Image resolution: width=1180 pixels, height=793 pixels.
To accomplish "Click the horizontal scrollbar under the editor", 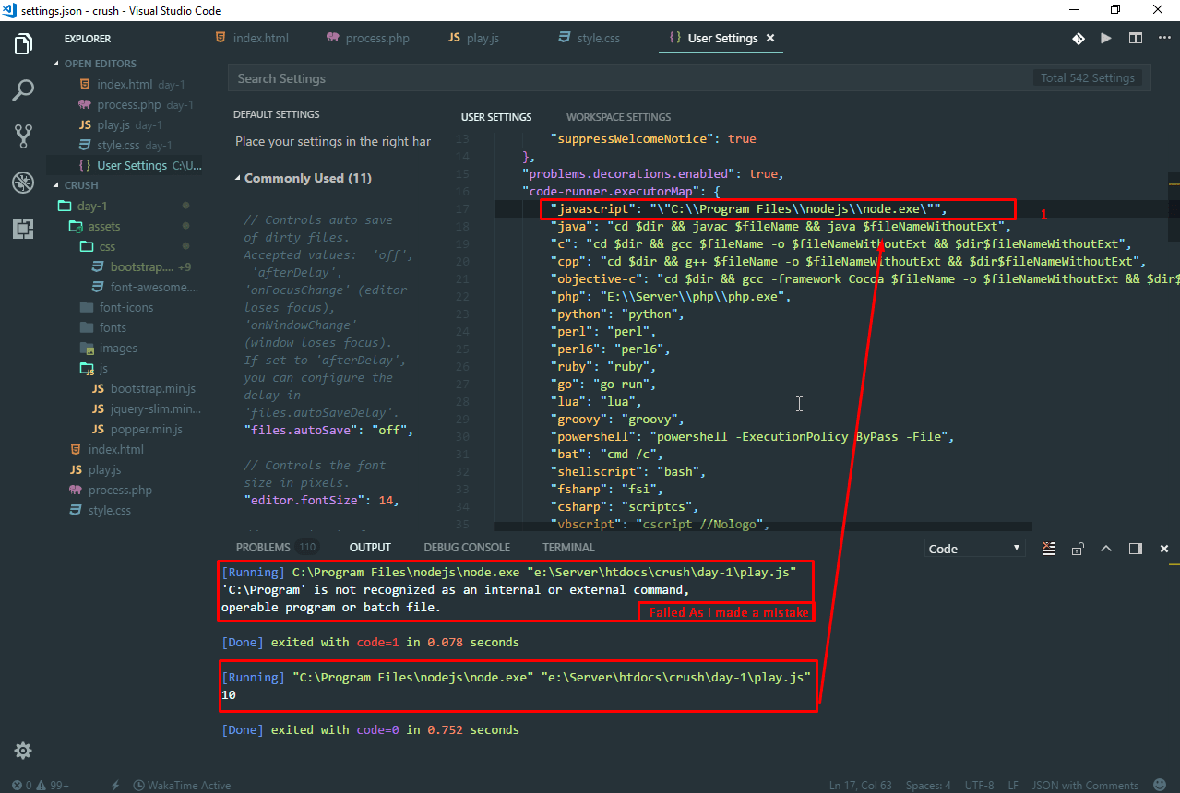I will (x=762, y=527).
